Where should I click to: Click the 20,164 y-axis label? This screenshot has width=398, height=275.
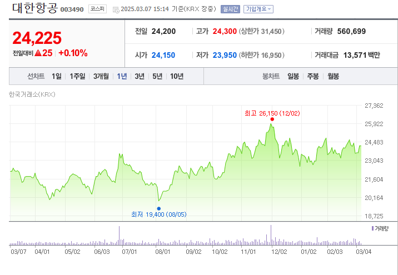(374, 198)
